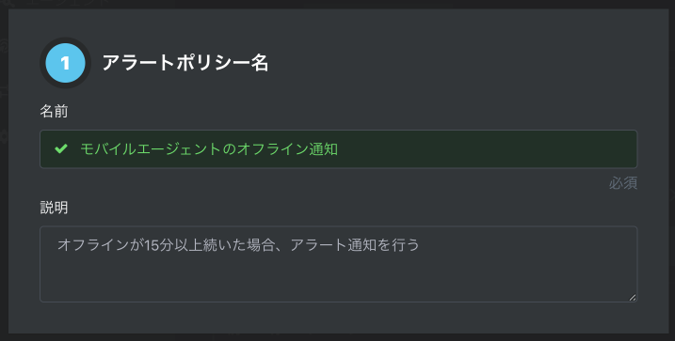Place cursor after 行う in the description
The height and width of the screenshot is (341, 675).
click(420, 245)
